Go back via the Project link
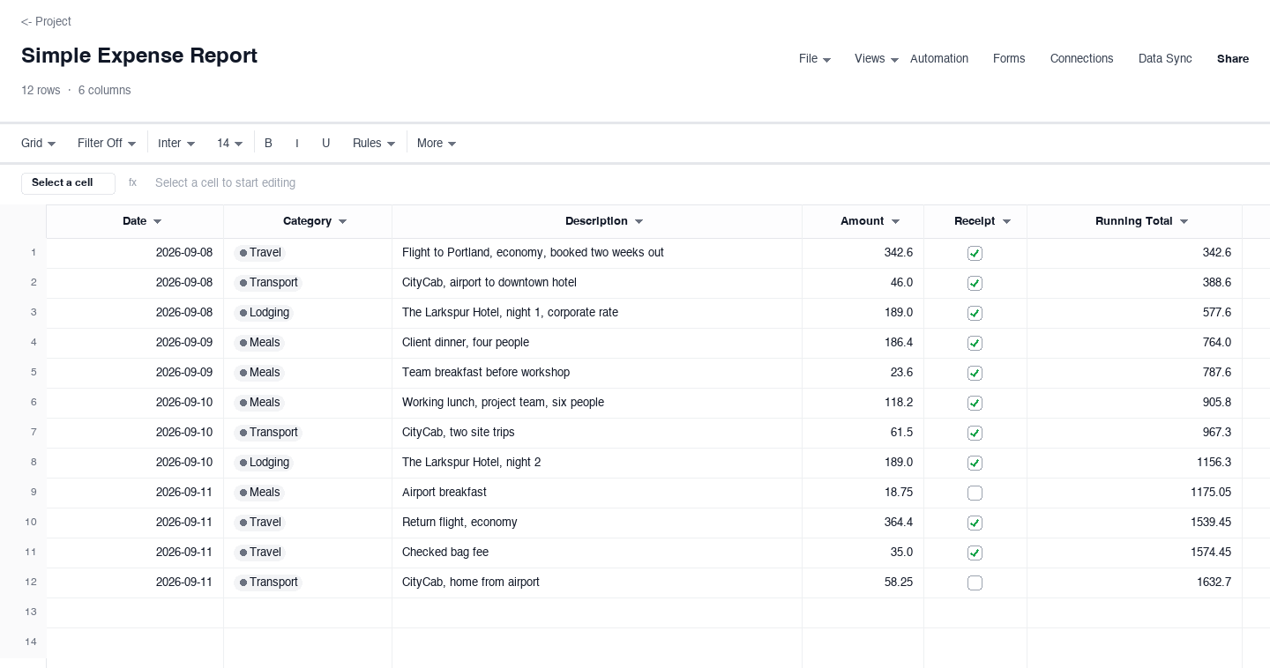The height and width of the screenshot is (668, 1270). click(x=46, y=21)
